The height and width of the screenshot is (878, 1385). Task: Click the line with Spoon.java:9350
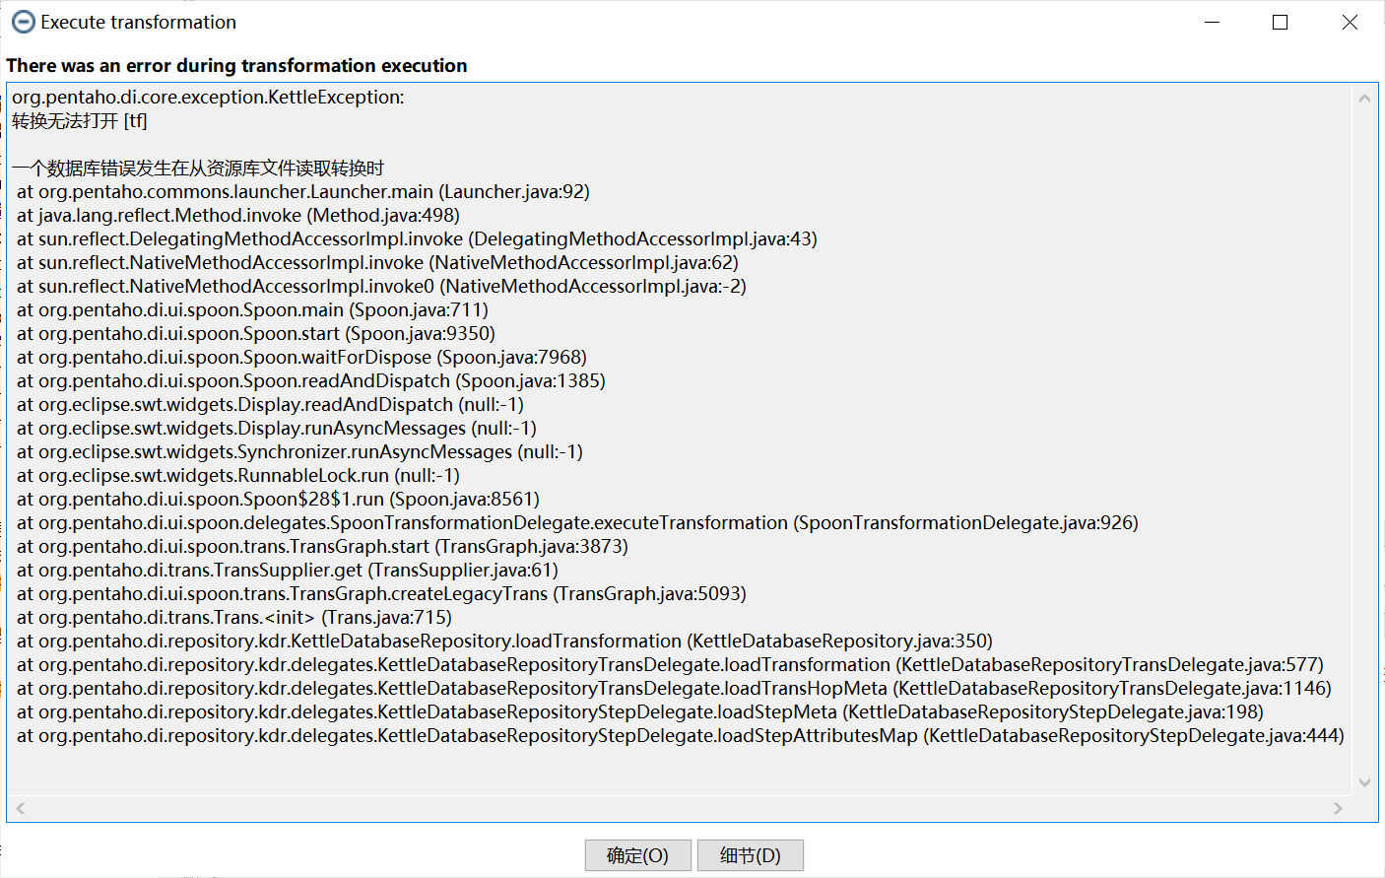pyautogui.click(x=256, y=334)
